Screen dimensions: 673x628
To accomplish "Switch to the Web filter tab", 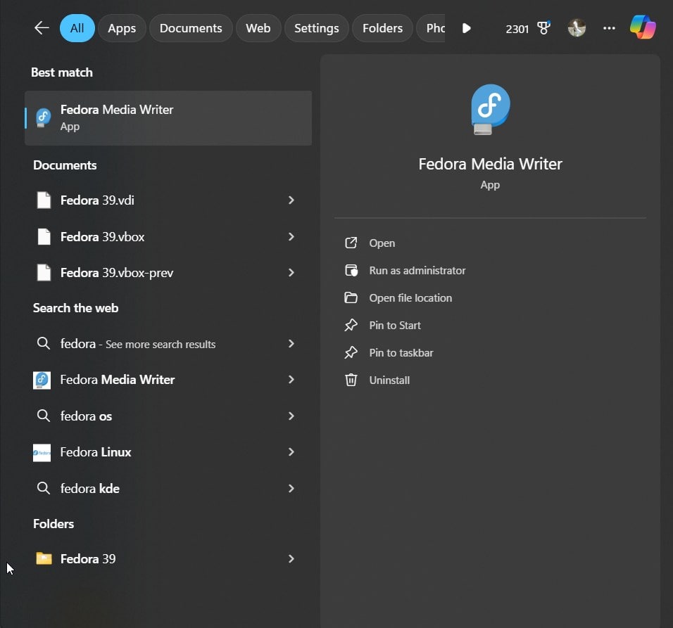I will (258, 28).
